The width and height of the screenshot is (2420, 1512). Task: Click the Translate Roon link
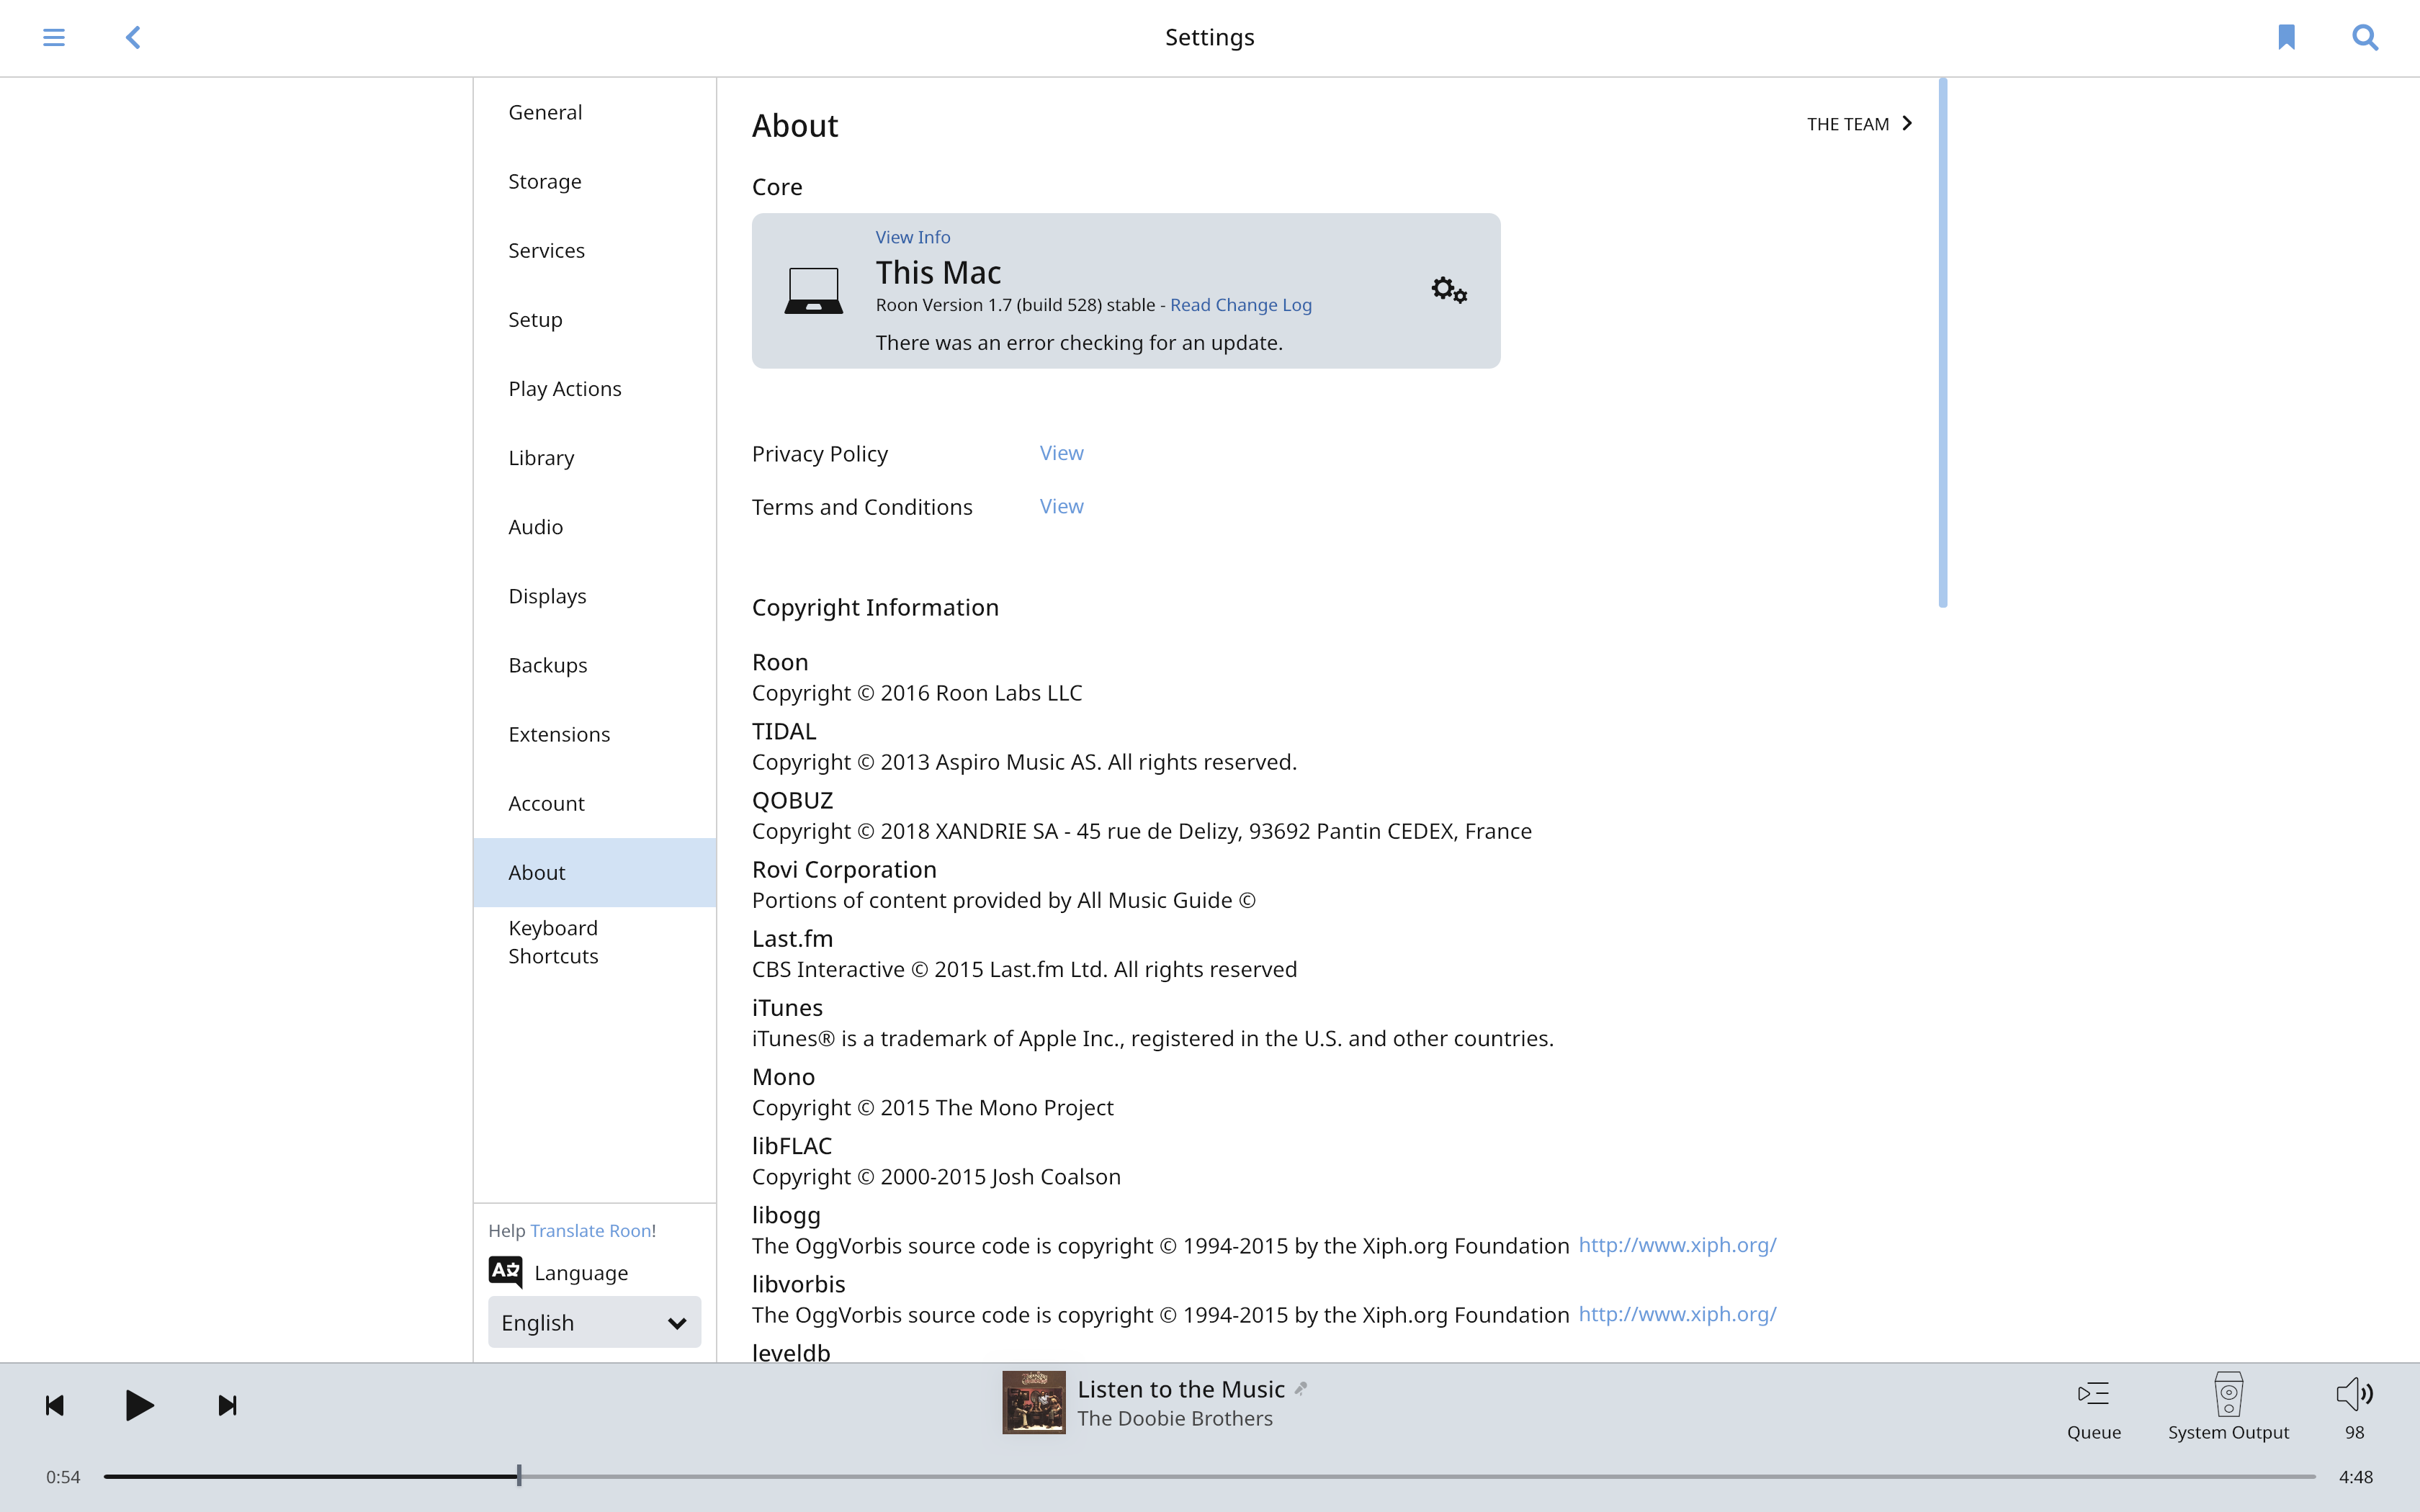[590, 1230]
